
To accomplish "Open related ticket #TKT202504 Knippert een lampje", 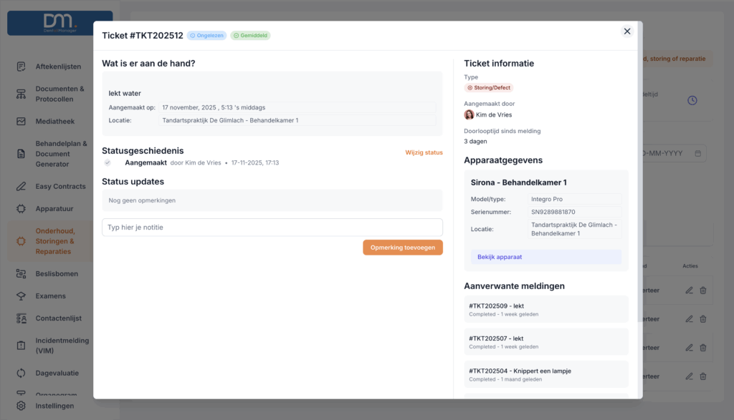I will [545, 374].
